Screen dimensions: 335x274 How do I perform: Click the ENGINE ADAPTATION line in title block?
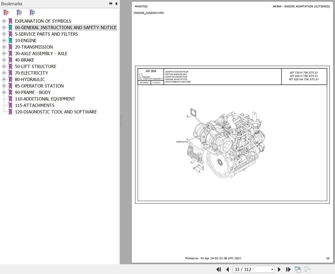coord(176,79)
